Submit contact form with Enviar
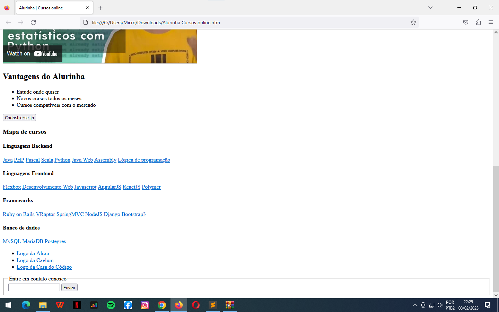This screenshot has height=312, width=499. click(x=69, y=287)
